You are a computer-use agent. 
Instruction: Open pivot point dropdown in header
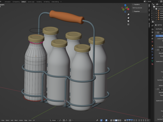click(60, 120)
